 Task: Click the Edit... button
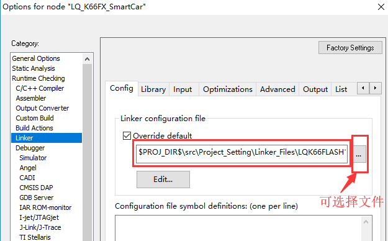(163, 180)
